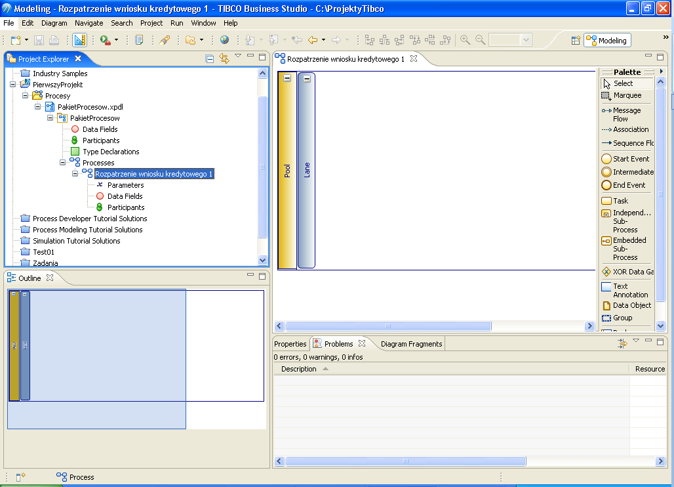
Task: Choose the Association palette tool
Action: point(627,129)
